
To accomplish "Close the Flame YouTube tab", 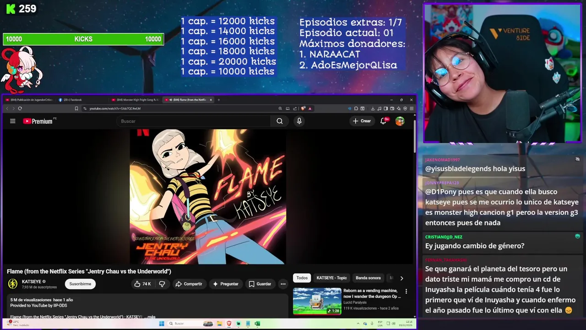I will [211, 100].
